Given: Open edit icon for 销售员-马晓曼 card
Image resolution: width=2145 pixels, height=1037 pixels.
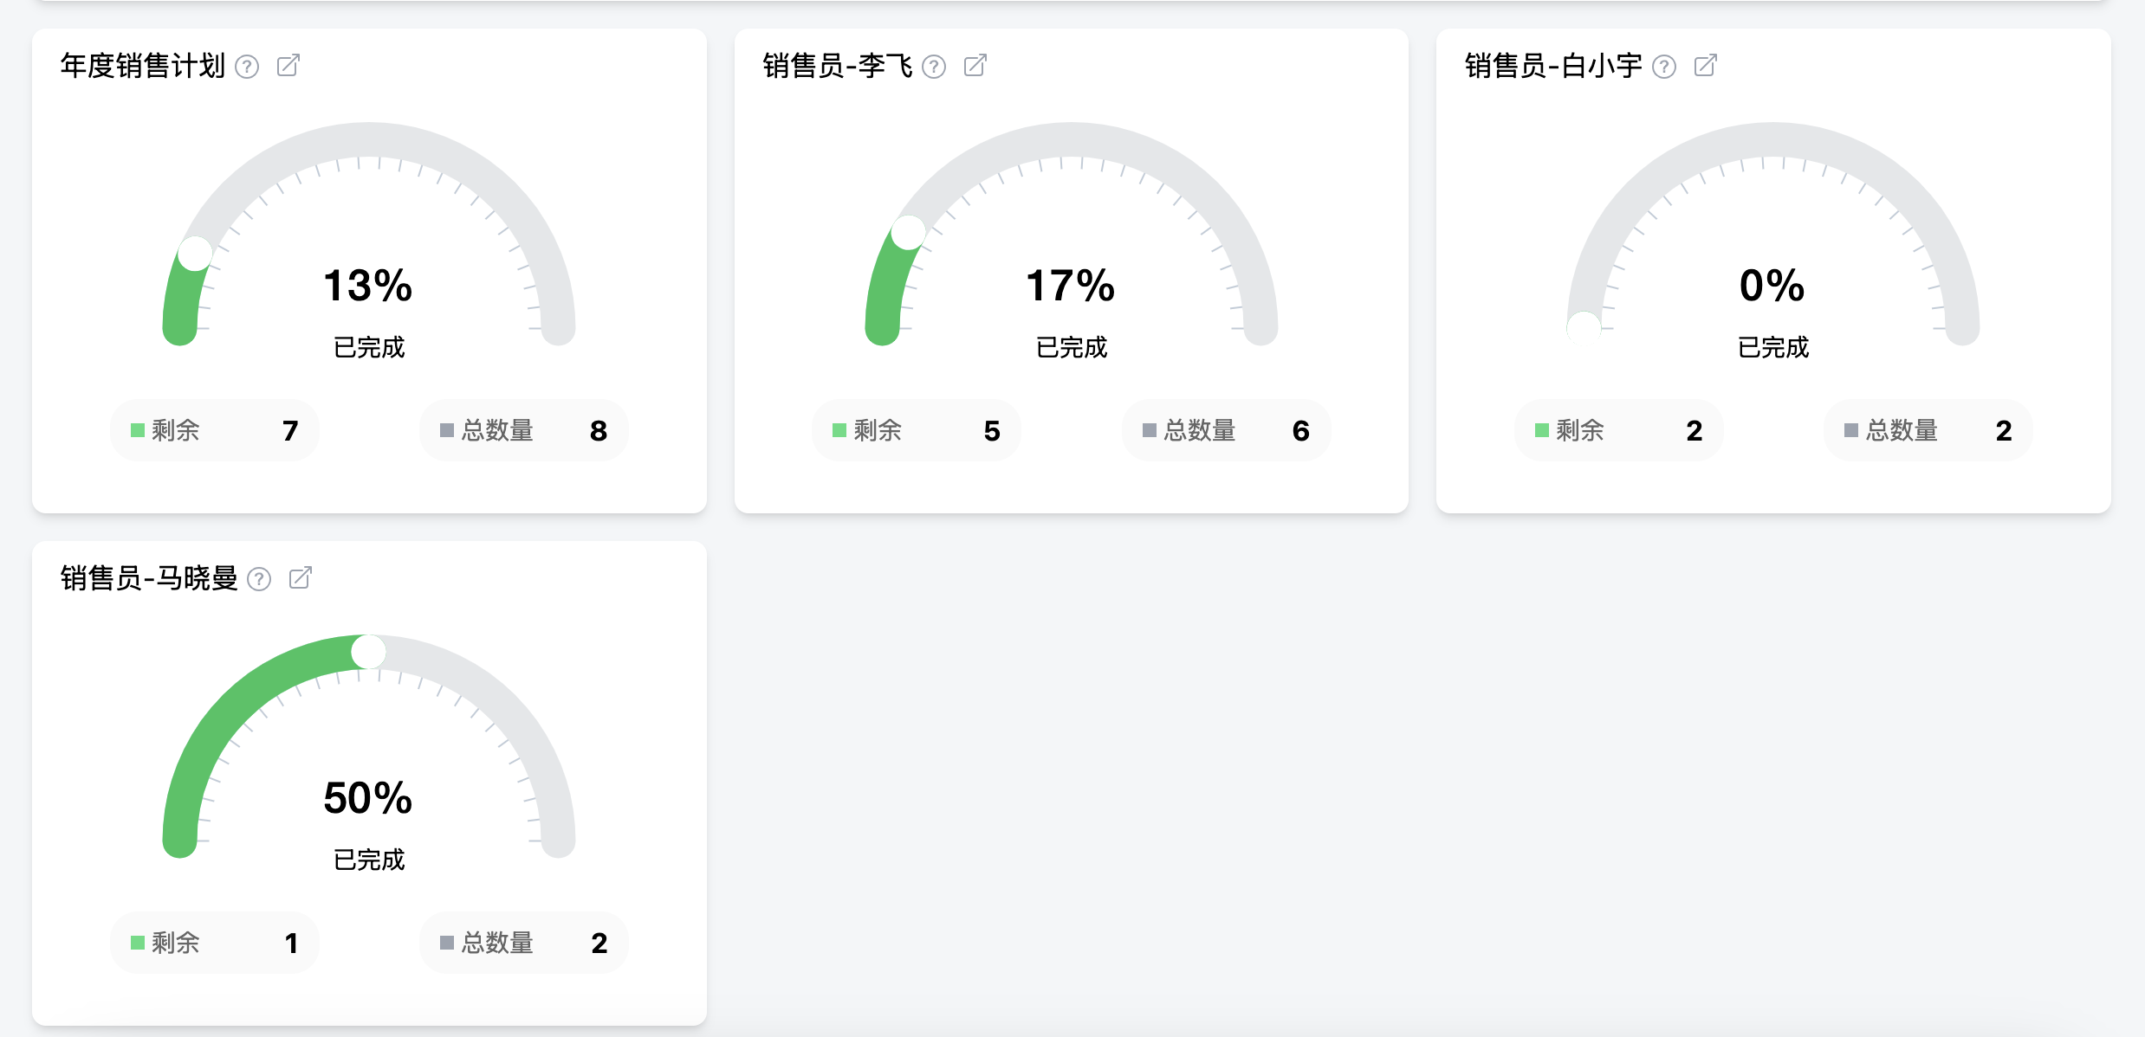Looking at the screenshot, I should click(x=301, y=578).
